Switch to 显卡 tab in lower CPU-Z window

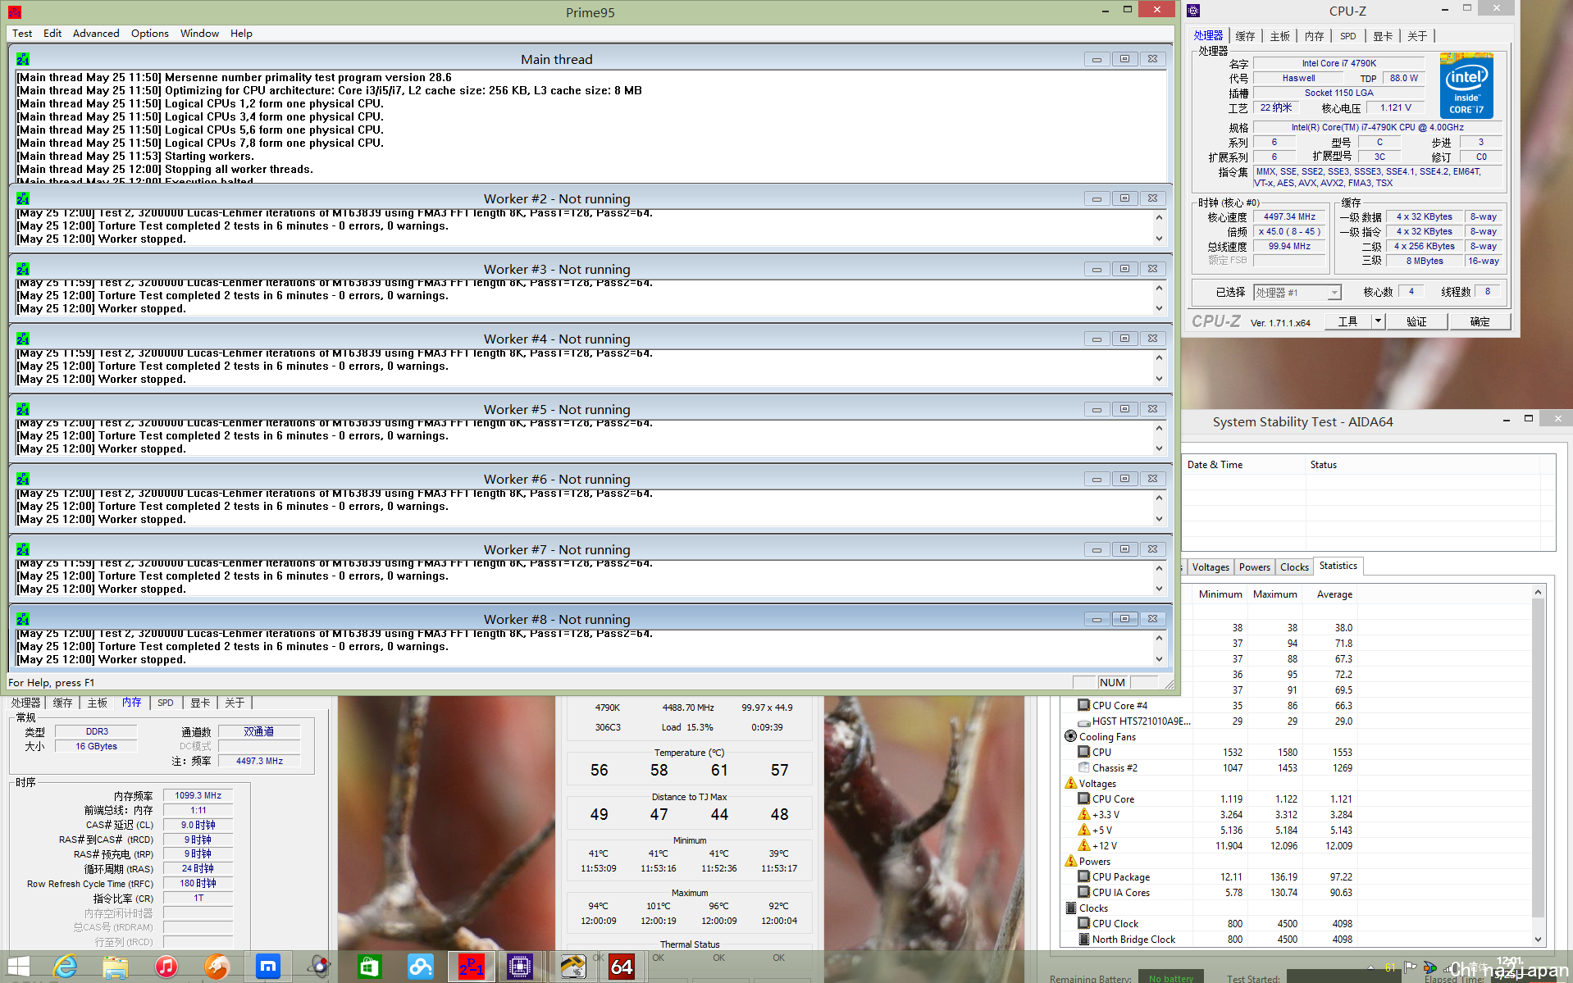click(x=200, y=703)
